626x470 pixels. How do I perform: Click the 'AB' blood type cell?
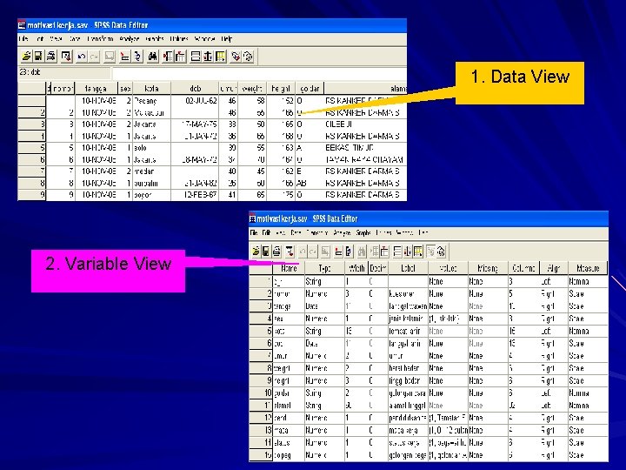tap(310, 184)
